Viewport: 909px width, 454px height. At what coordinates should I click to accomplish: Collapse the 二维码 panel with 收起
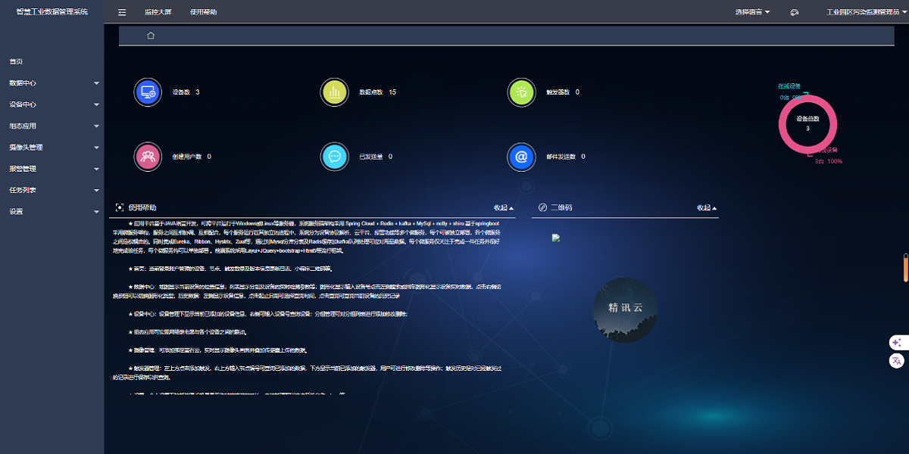[x=706, y=207]
